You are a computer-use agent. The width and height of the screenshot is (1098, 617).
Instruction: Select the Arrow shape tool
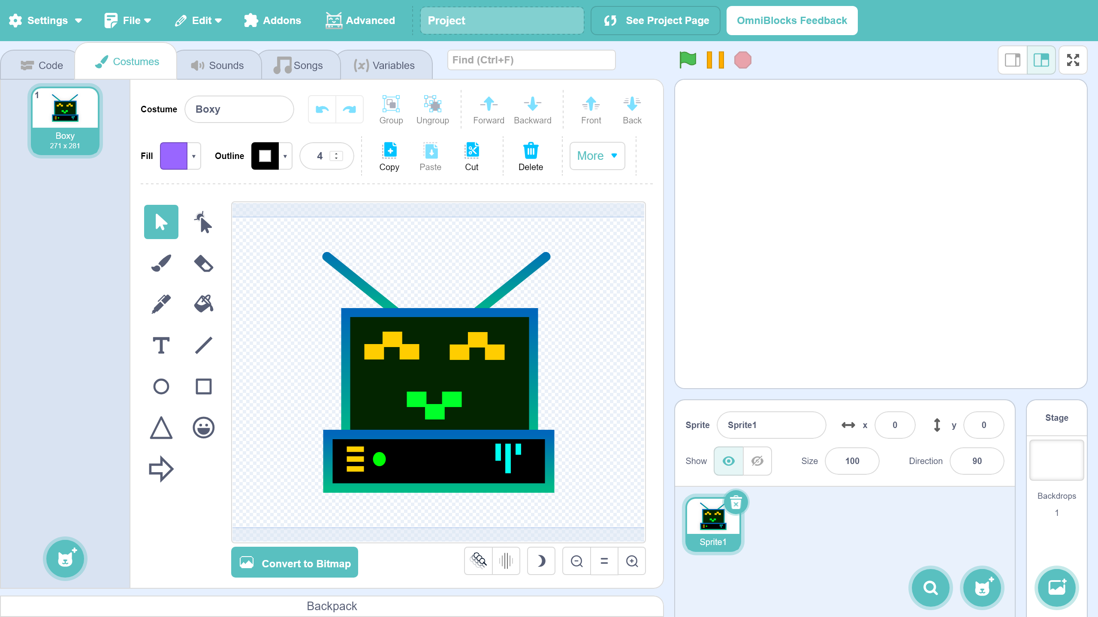161,469
